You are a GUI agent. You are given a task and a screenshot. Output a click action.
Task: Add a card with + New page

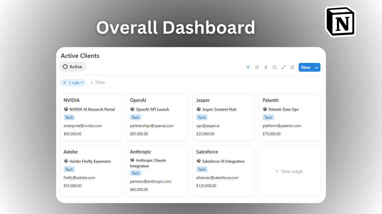(x=290, y=171)
